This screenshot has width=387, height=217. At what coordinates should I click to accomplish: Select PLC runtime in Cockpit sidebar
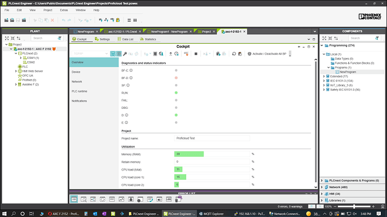pos(94,91)
